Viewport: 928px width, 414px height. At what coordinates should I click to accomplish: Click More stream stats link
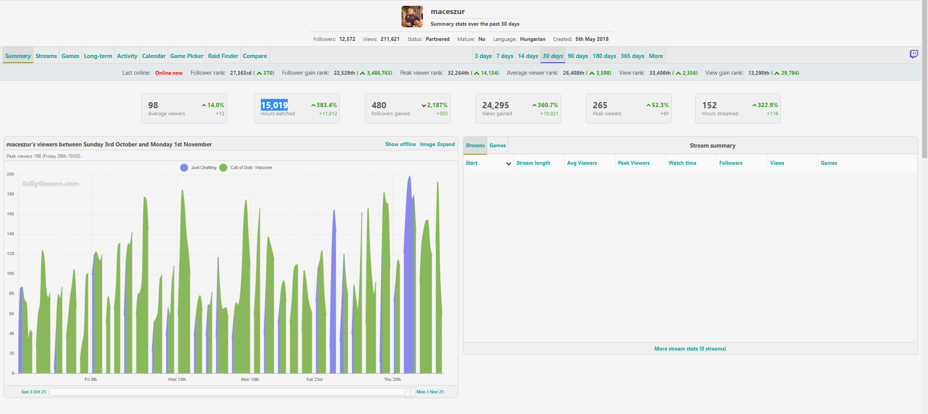(690, 349)
